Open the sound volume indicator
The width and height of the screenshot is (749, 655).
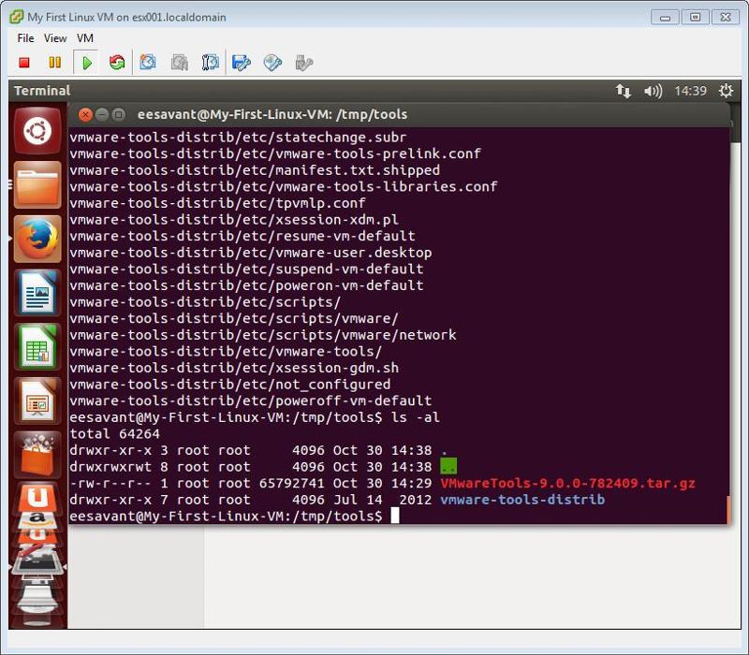coord(653,91)
